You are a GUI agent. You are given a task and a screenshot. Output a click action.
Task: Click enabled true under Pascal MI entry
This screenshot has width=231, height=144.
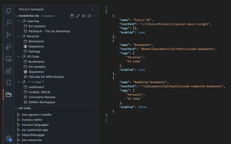[x=142, y=33]
